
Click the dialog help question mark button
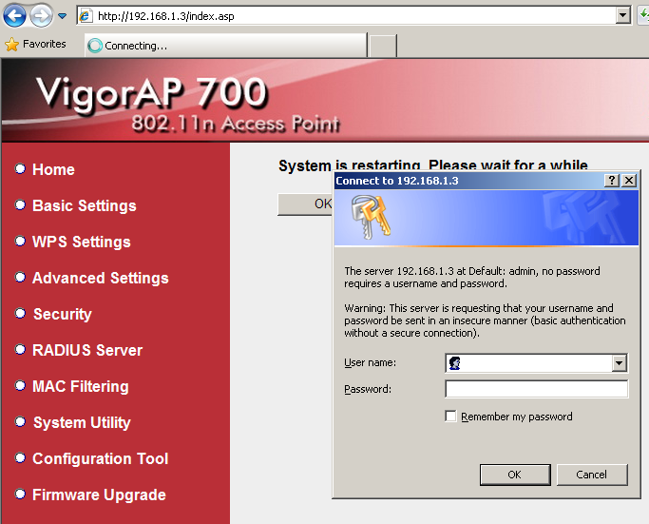pyautogui.click(x=611, y=180)
